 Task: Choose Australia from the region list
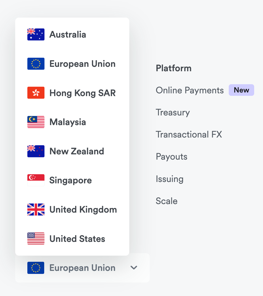coord(68,35)
